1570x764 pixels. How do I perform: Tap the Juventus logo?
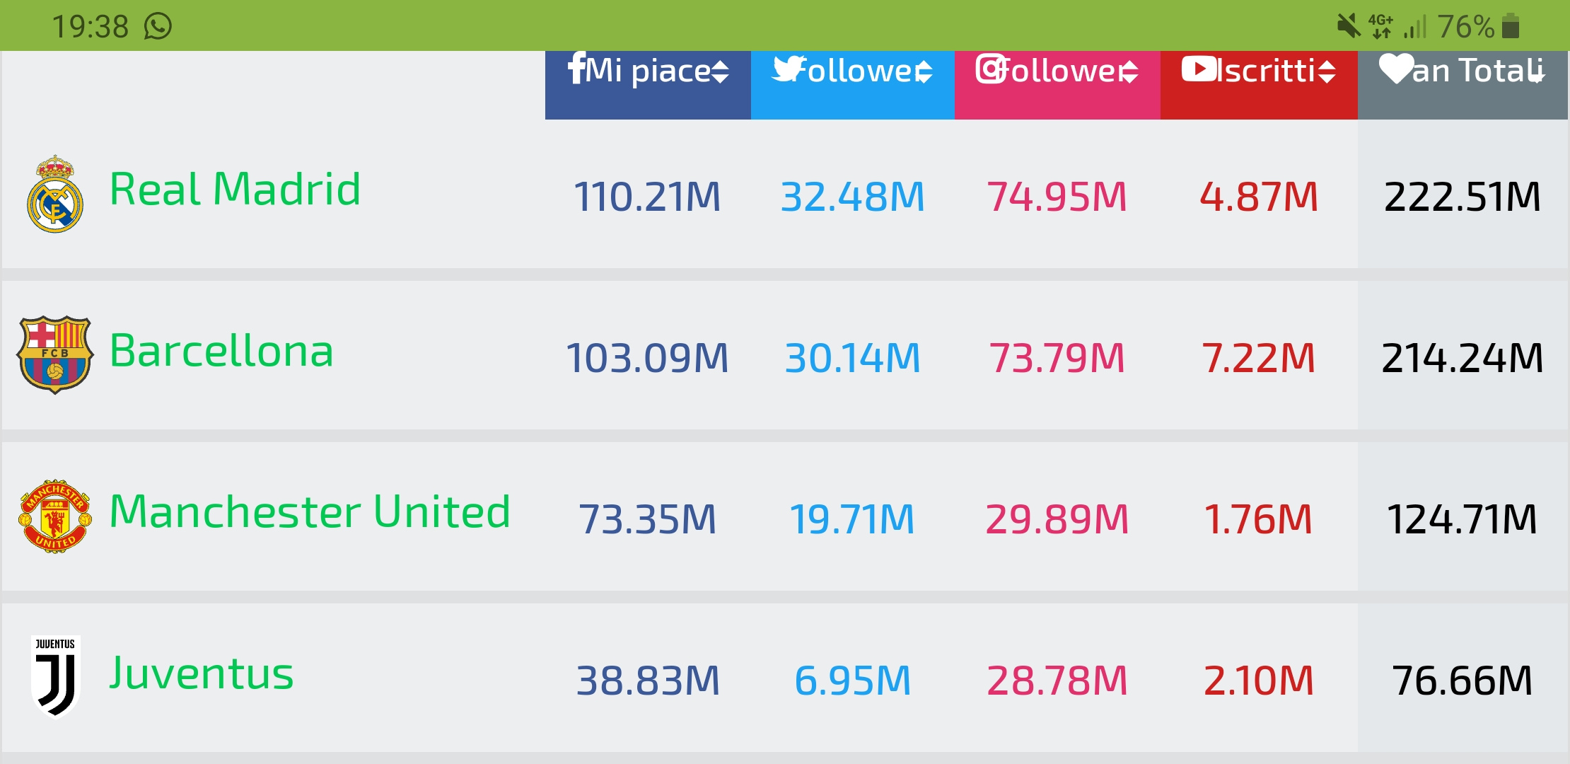[x=55, y=676]
